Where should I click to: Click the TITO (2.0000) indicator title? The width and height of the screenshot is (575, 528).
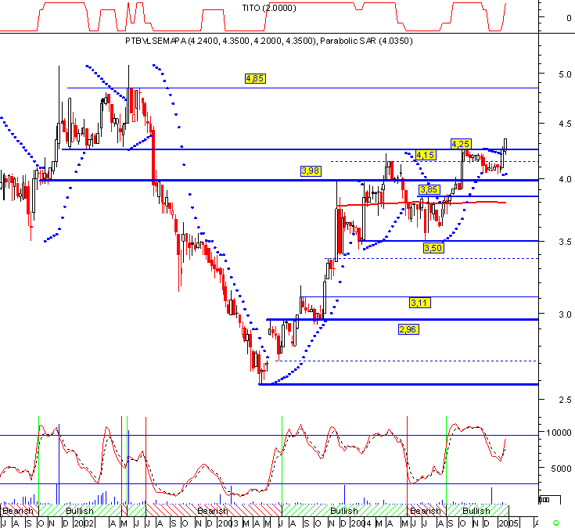269,8
